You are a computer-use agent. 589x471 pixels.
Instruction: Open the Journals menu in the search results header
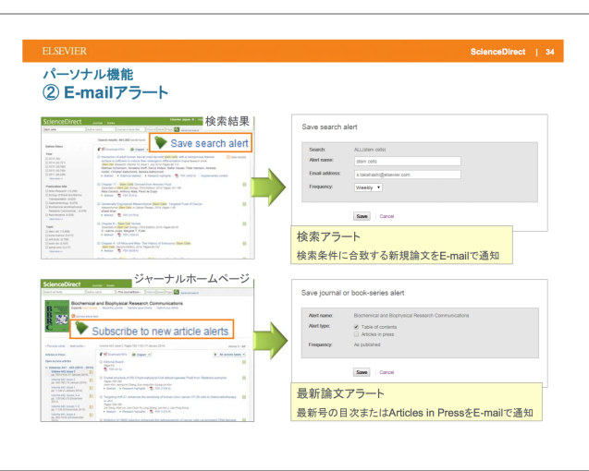[x=98, y=123]
